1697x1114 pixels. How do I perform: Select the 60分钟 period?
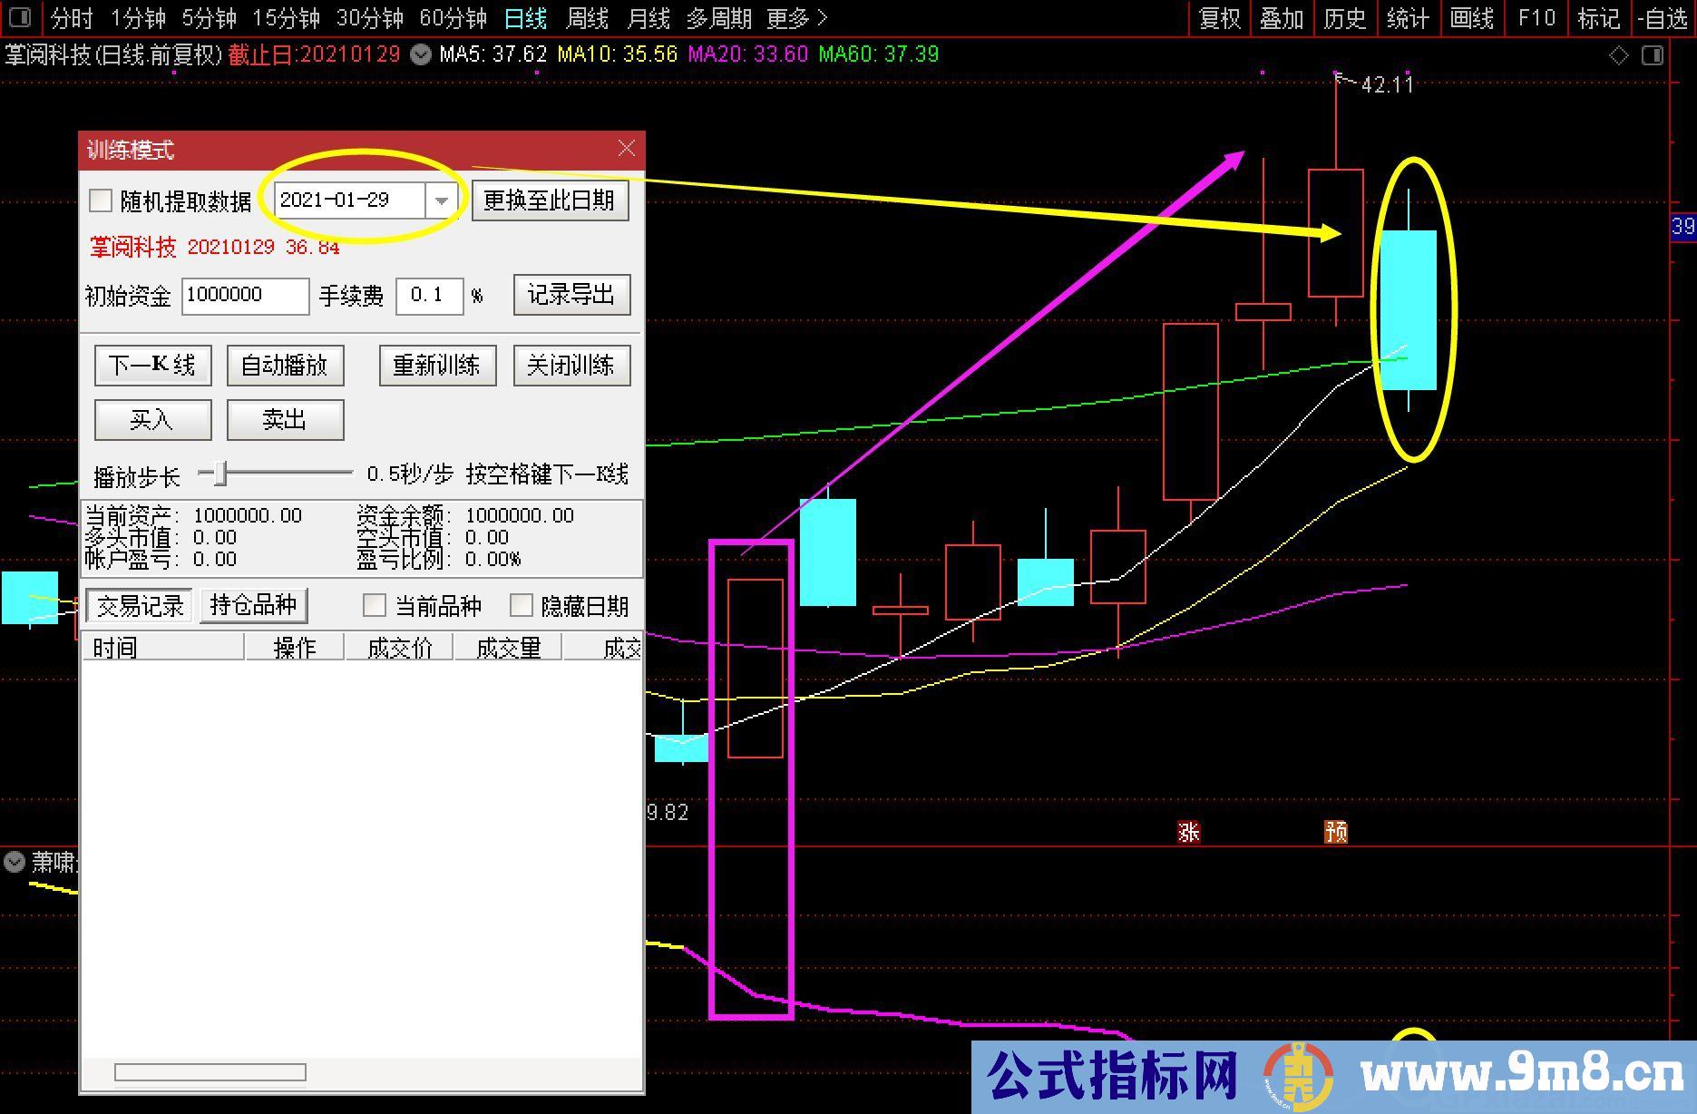pyautogui.click(x=453, y=18)
